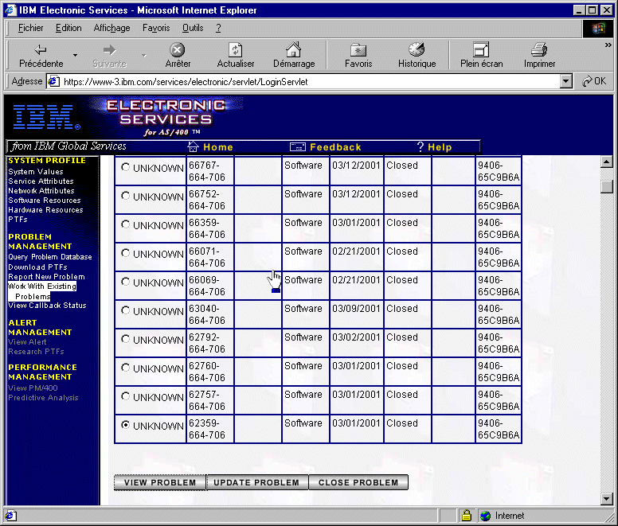Image resolution: width=618 pixels, height=526 pixels.
Task: Select radio for problem 66767-664-706
Action: (125, 167)
